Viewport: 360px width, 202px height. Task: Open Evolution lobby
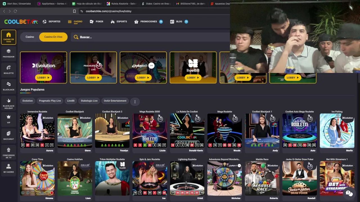pyautogui.click(x=43, y=68)
